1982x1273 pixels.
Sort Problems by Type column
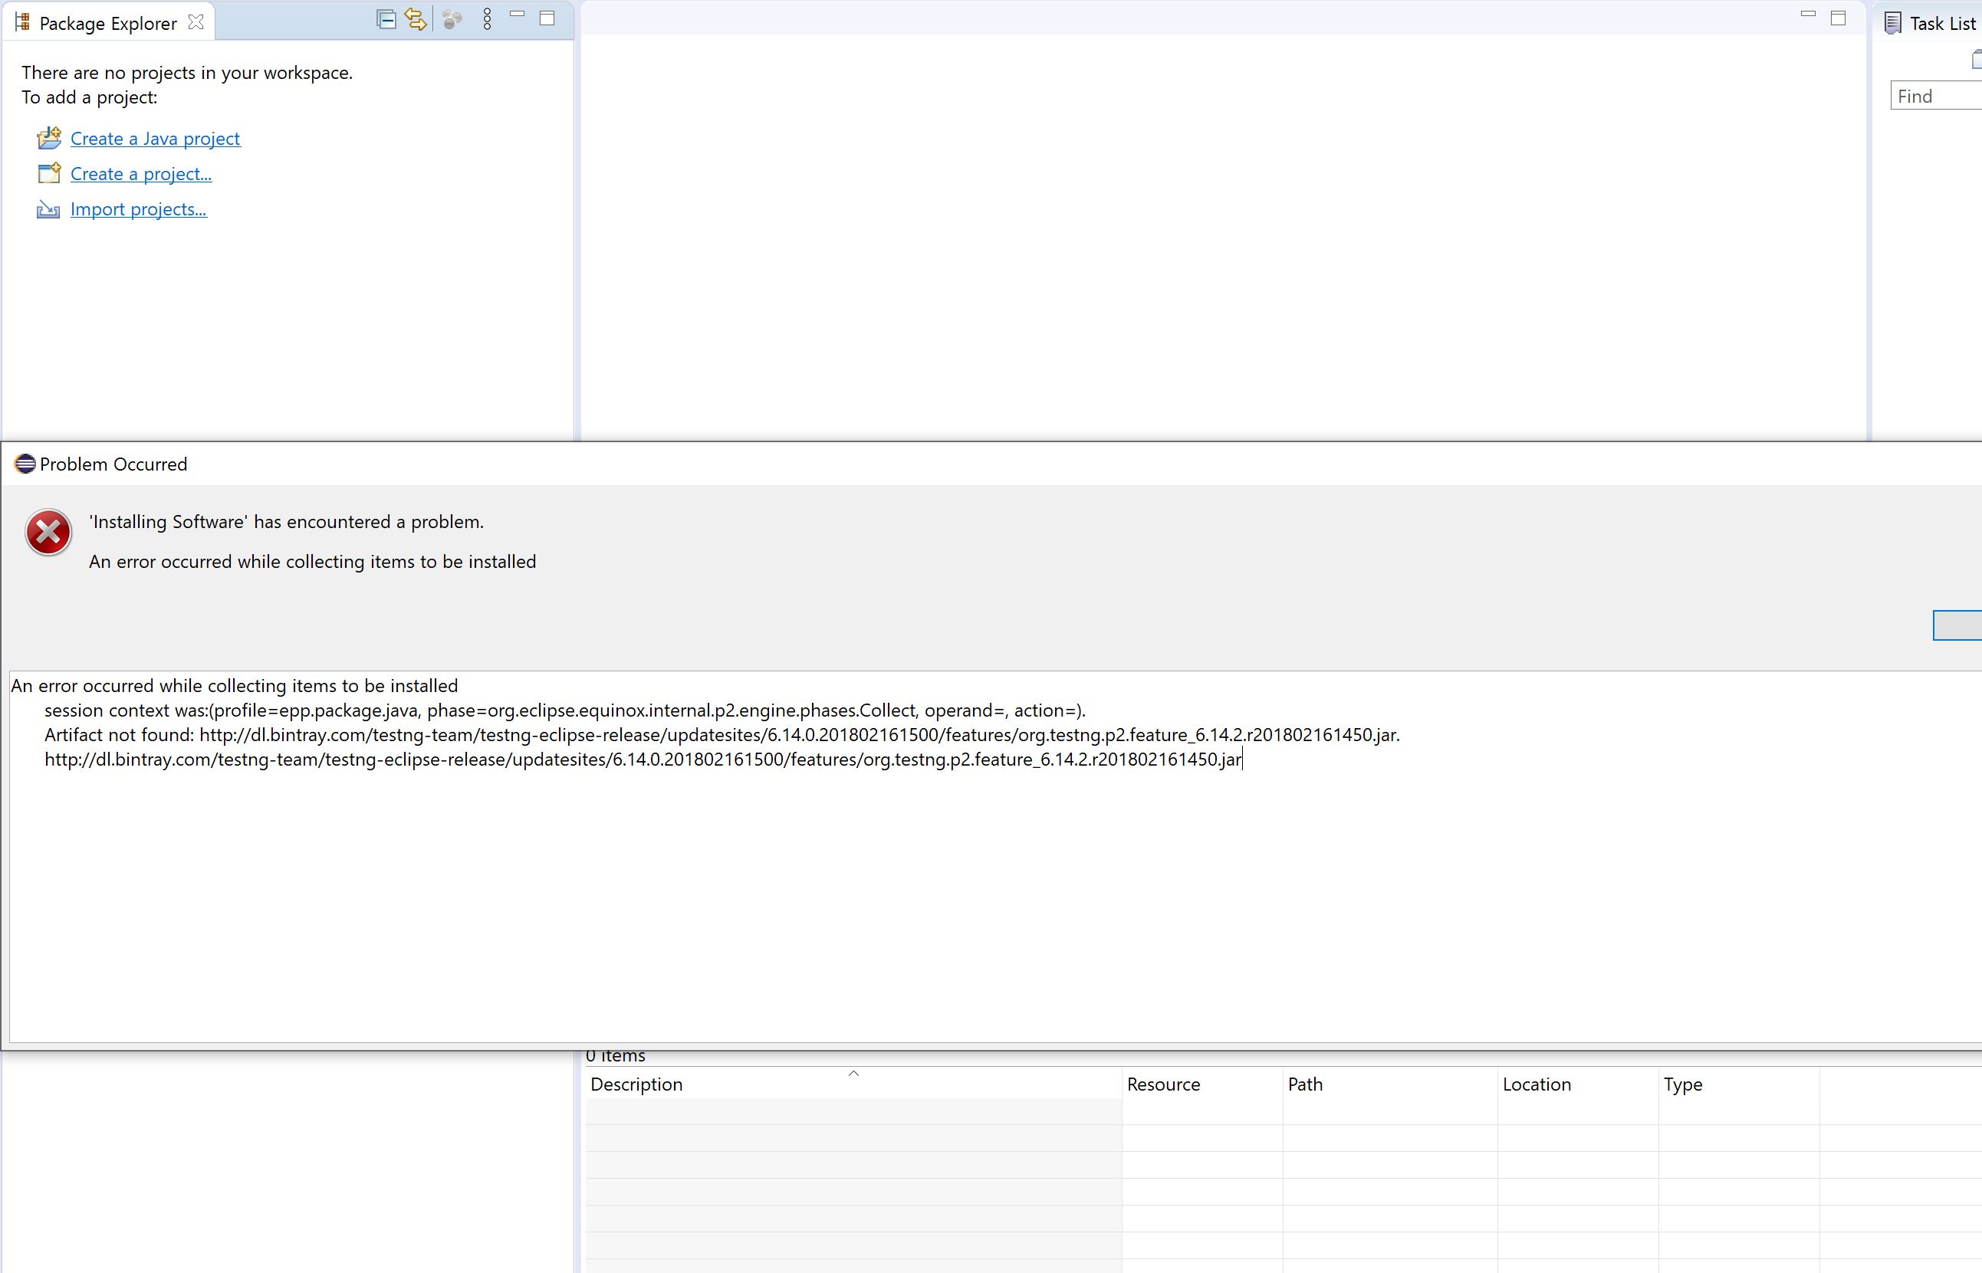tap(1738, 1084)
